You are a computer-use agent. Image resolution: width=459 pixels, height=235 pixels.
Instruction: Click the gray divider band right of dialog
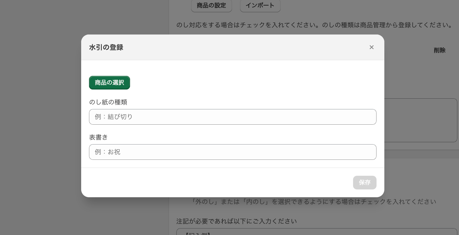[x=421, y=154]
